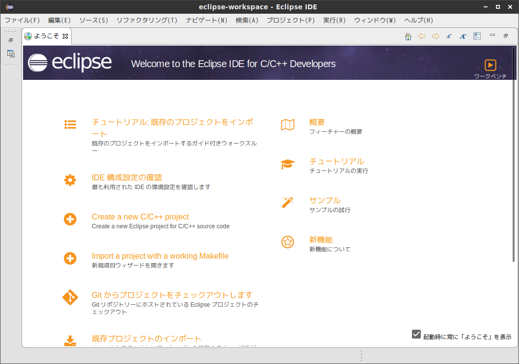Open the リファクタリング(T) menu

point(147,21)
